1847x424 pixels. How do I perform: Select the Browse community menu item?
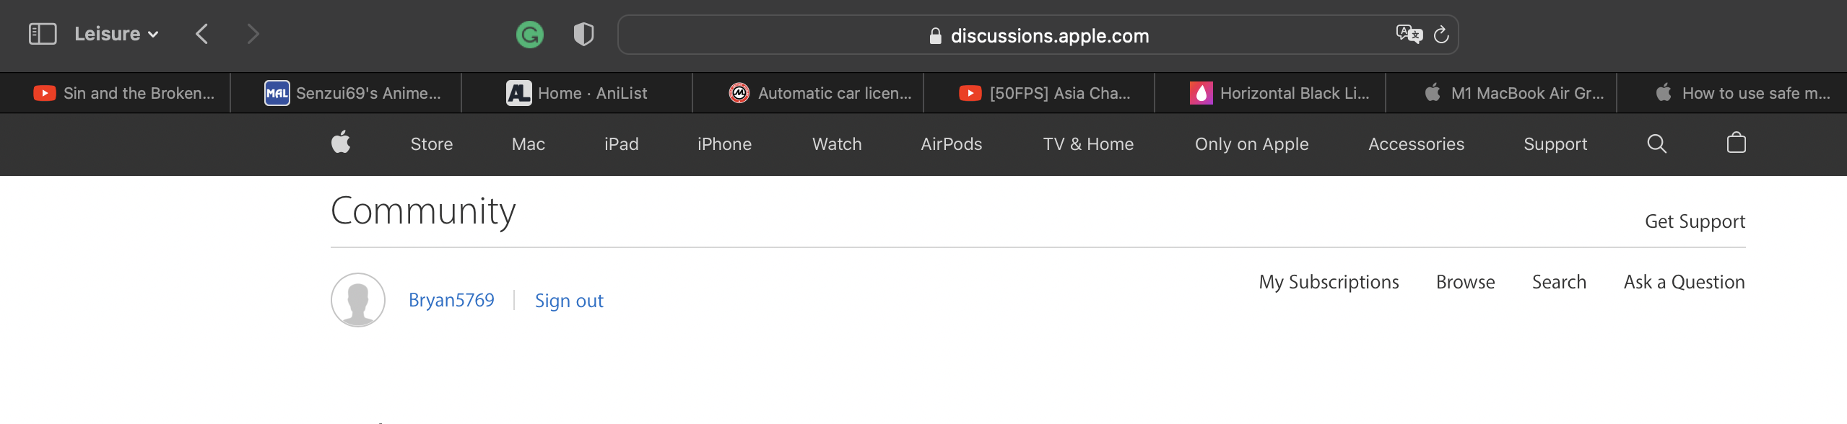1465,282
